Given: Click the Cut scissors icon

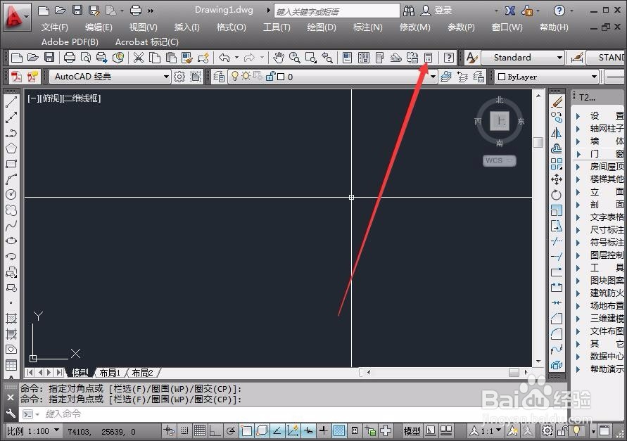Looking at the screenshot, I should click(x=139, y=58).
